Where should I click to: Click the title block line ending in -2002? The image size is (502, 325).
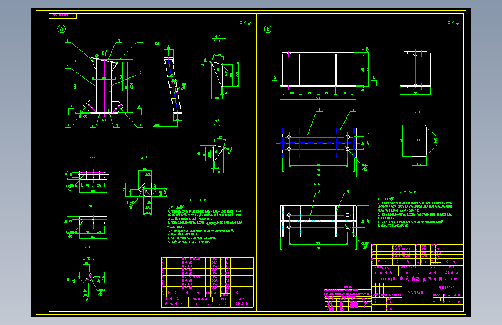[x=417, y=279]
